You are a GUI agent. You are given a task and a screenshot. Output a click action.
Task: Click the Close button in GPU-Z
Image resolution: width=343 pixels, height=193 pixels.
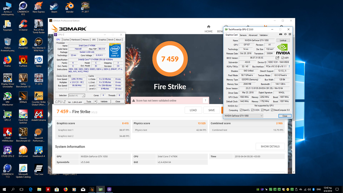click(x=285, y=116)
